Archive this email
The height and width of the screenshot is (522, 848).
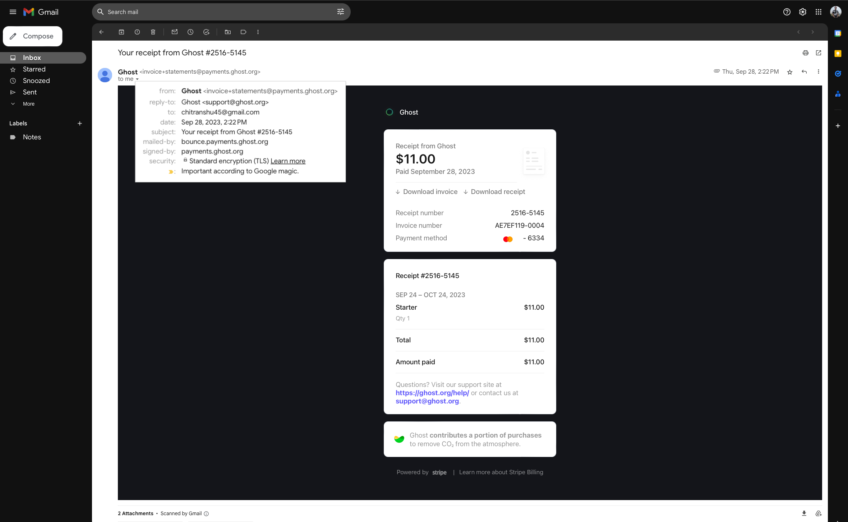(x=121, y=32)
